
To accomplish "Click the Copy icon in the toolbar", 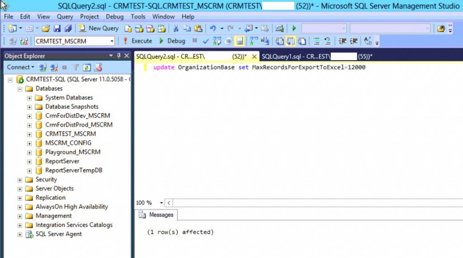I will pos(187,29).
